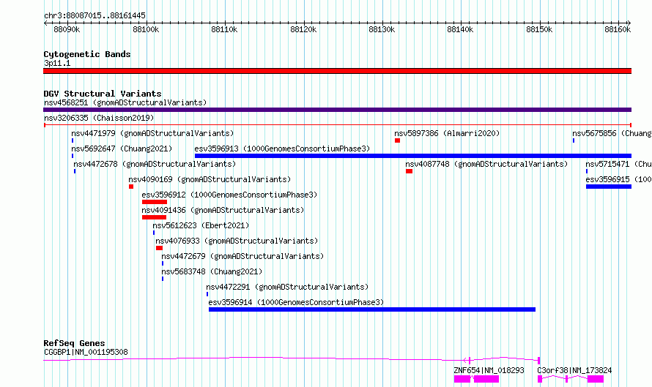Open CGGBP1|NM_001195308 gene label
This screenshot has height=387, width=652.
[86, 353]
